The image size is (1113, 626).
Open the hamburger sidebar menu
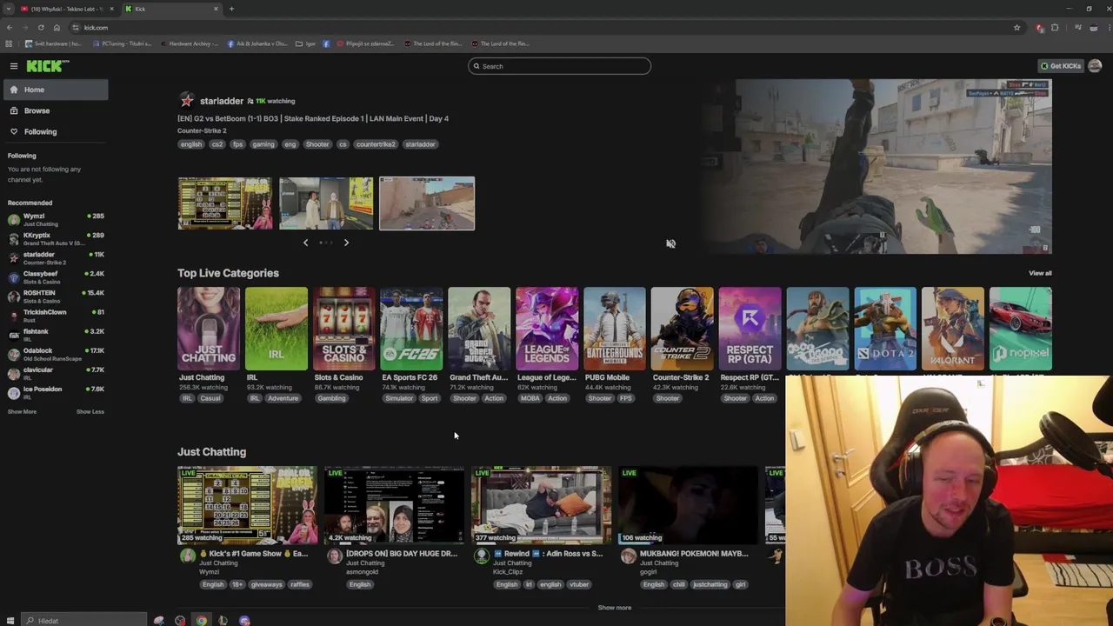(x=14, y=66)
